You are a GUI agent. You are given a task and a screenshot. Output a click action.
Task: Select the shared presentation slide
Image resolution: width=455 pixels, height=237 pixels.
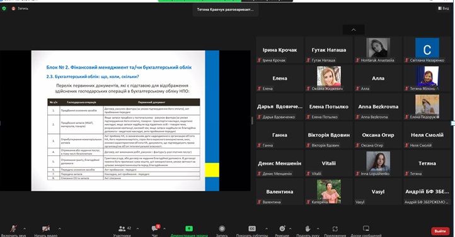[125, 121]
